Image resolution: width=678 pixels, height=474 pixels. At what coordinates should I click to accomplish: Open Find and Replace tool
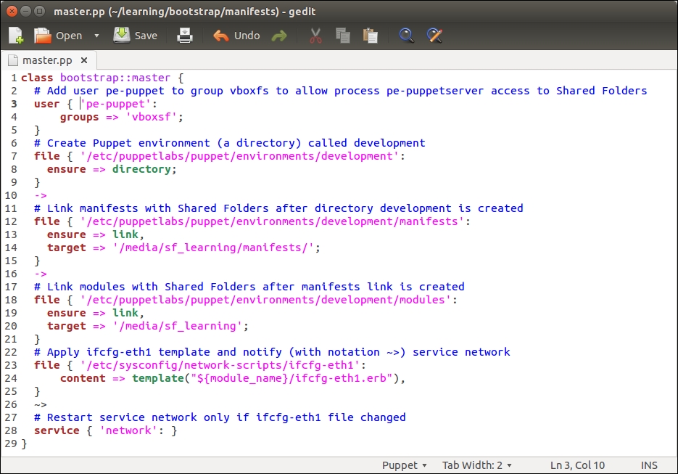click(434, 36)
